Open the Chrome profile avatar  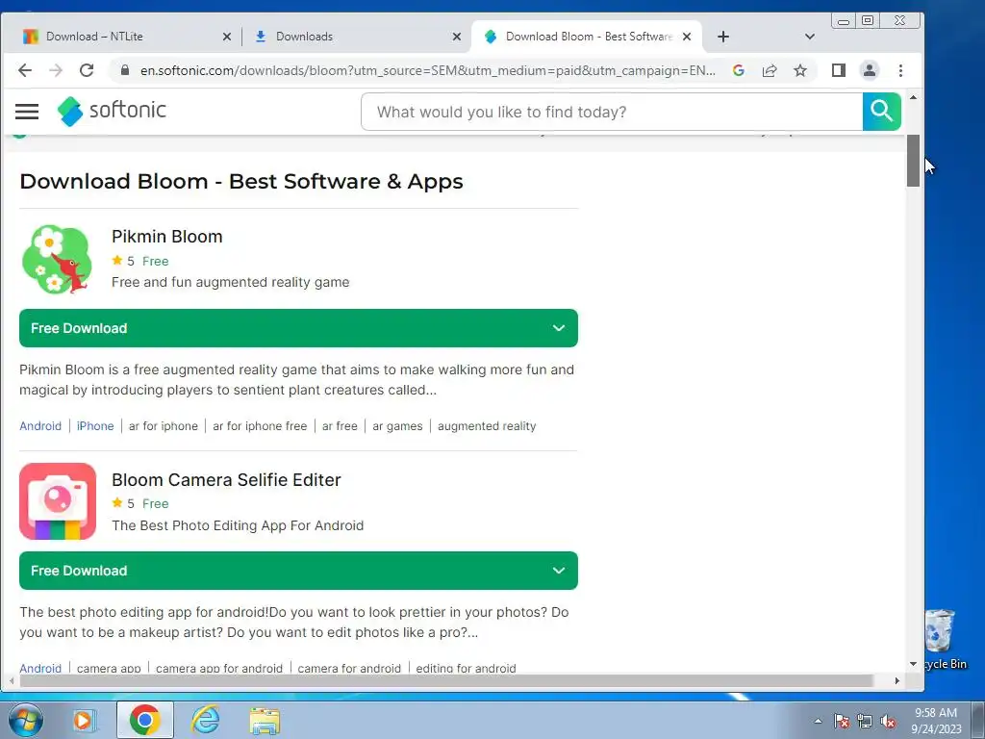click(870, 70)
